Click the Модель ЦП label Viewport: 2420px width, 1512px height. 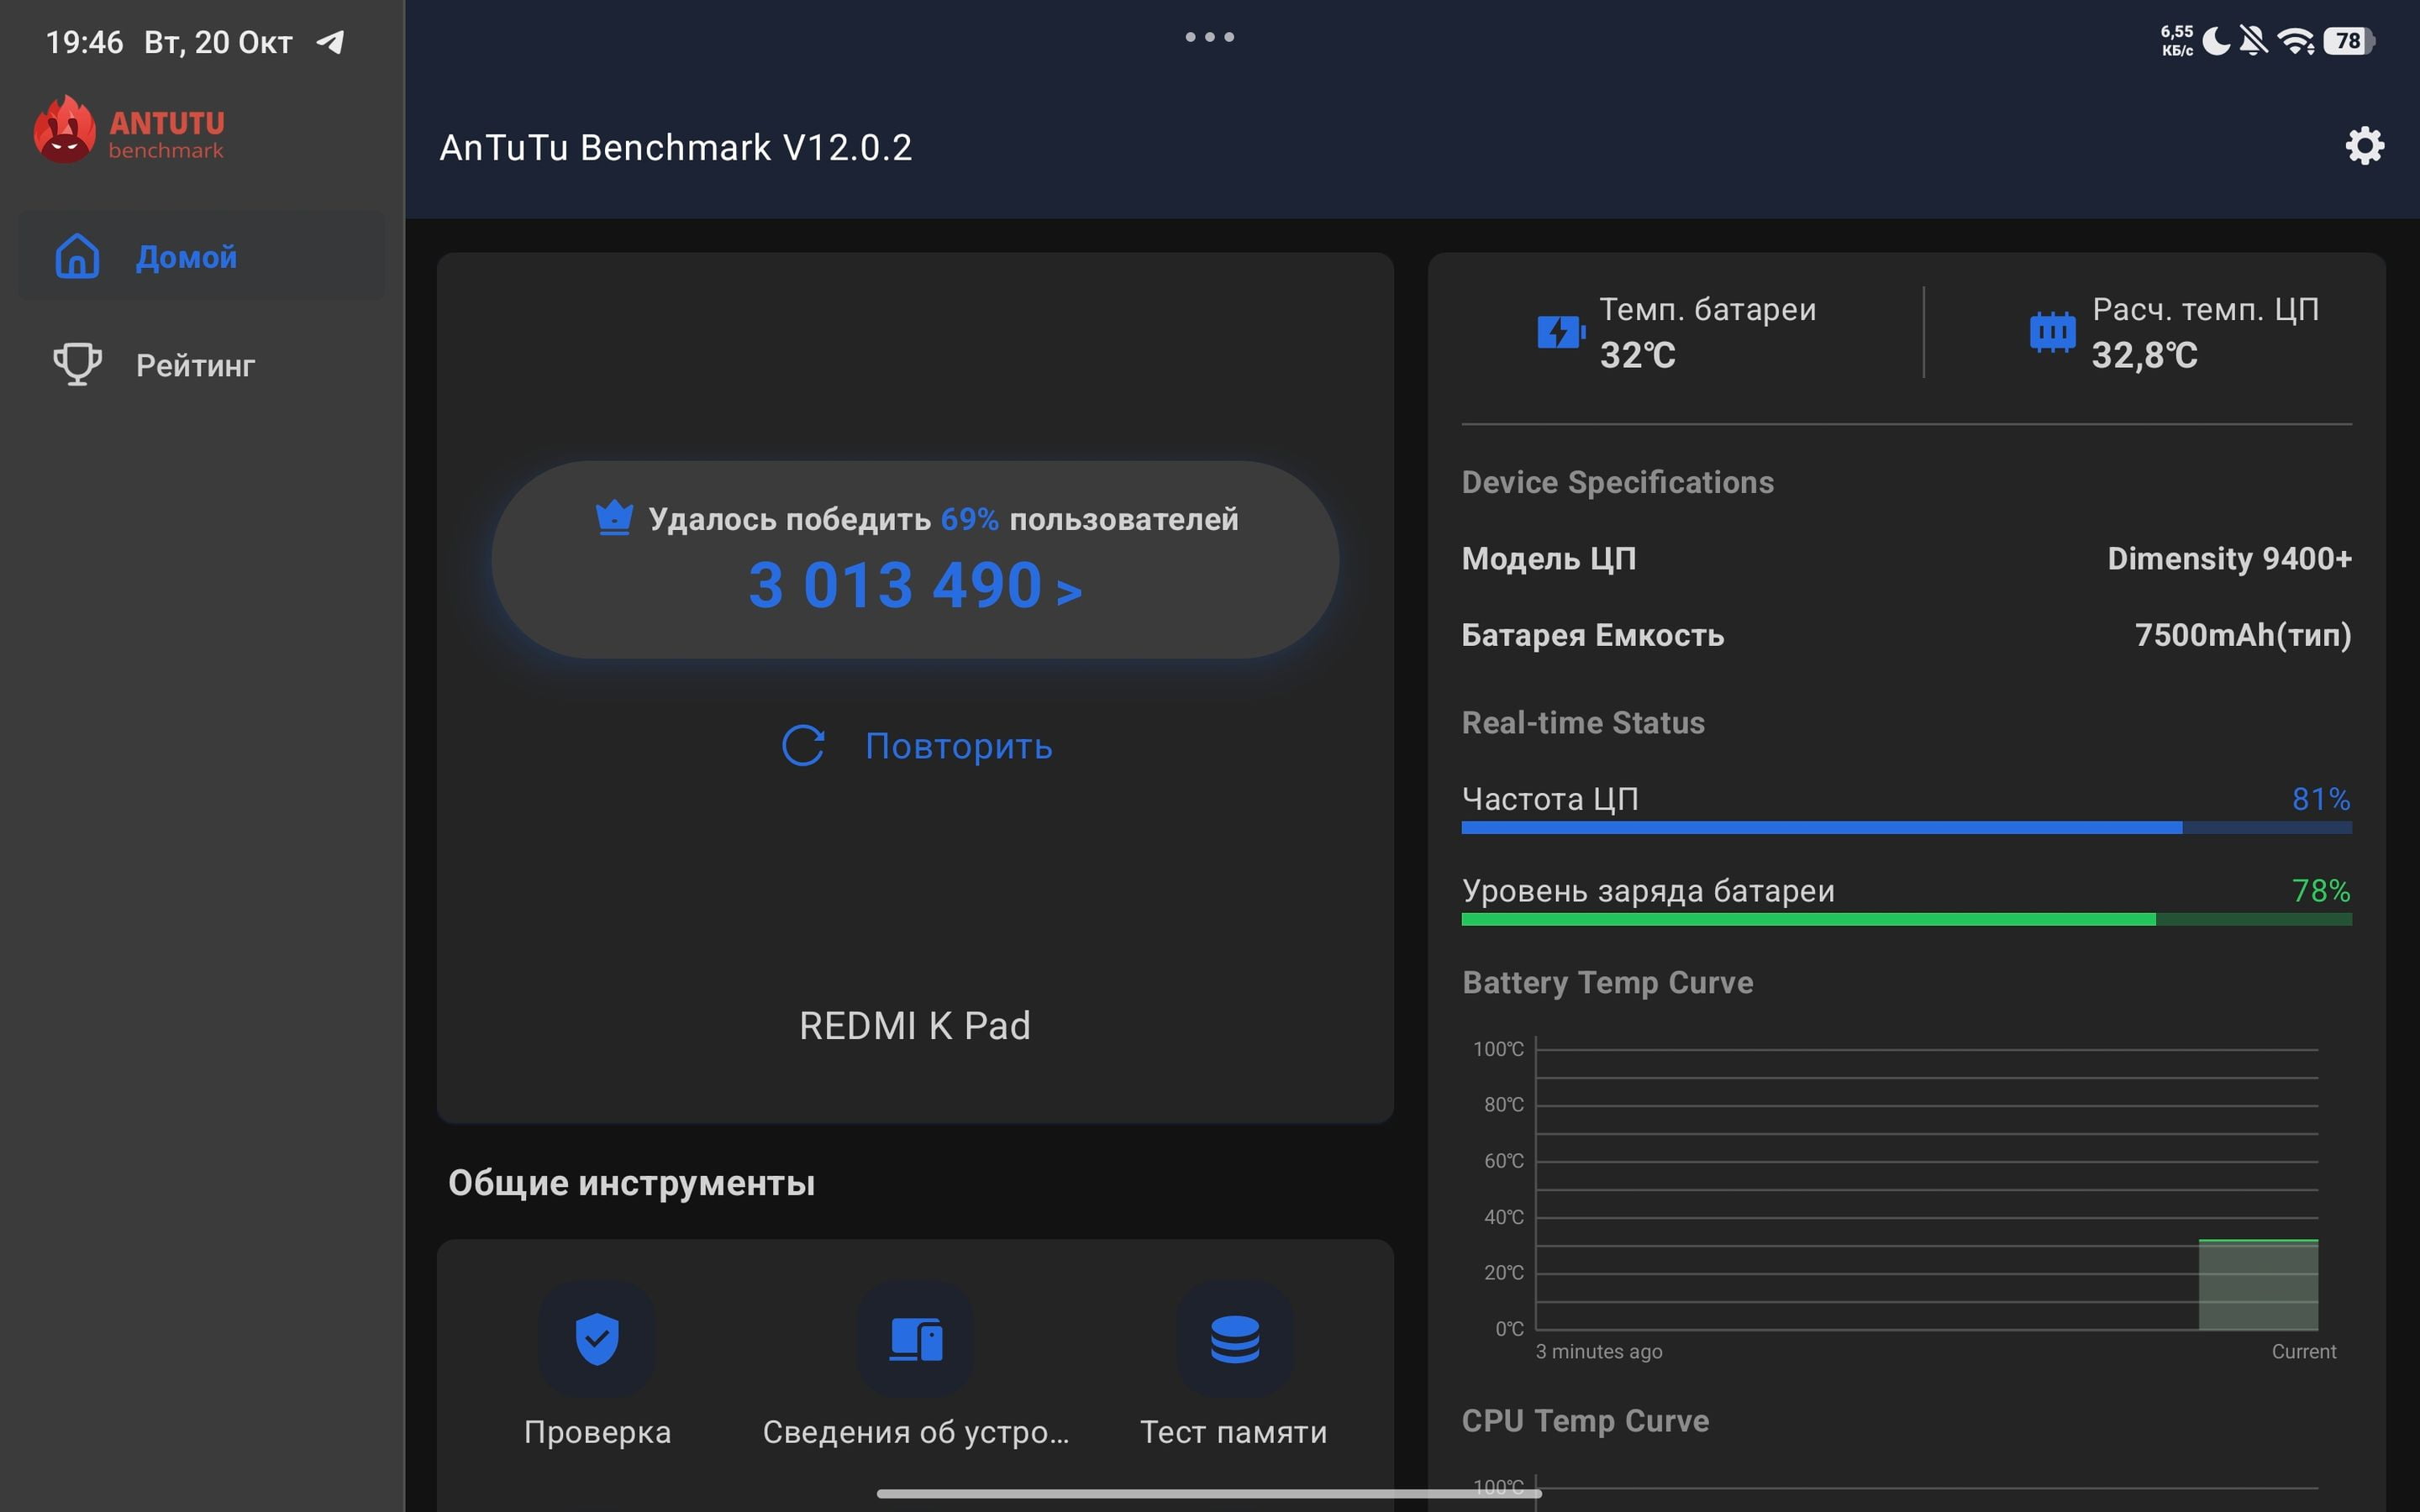1549,558
